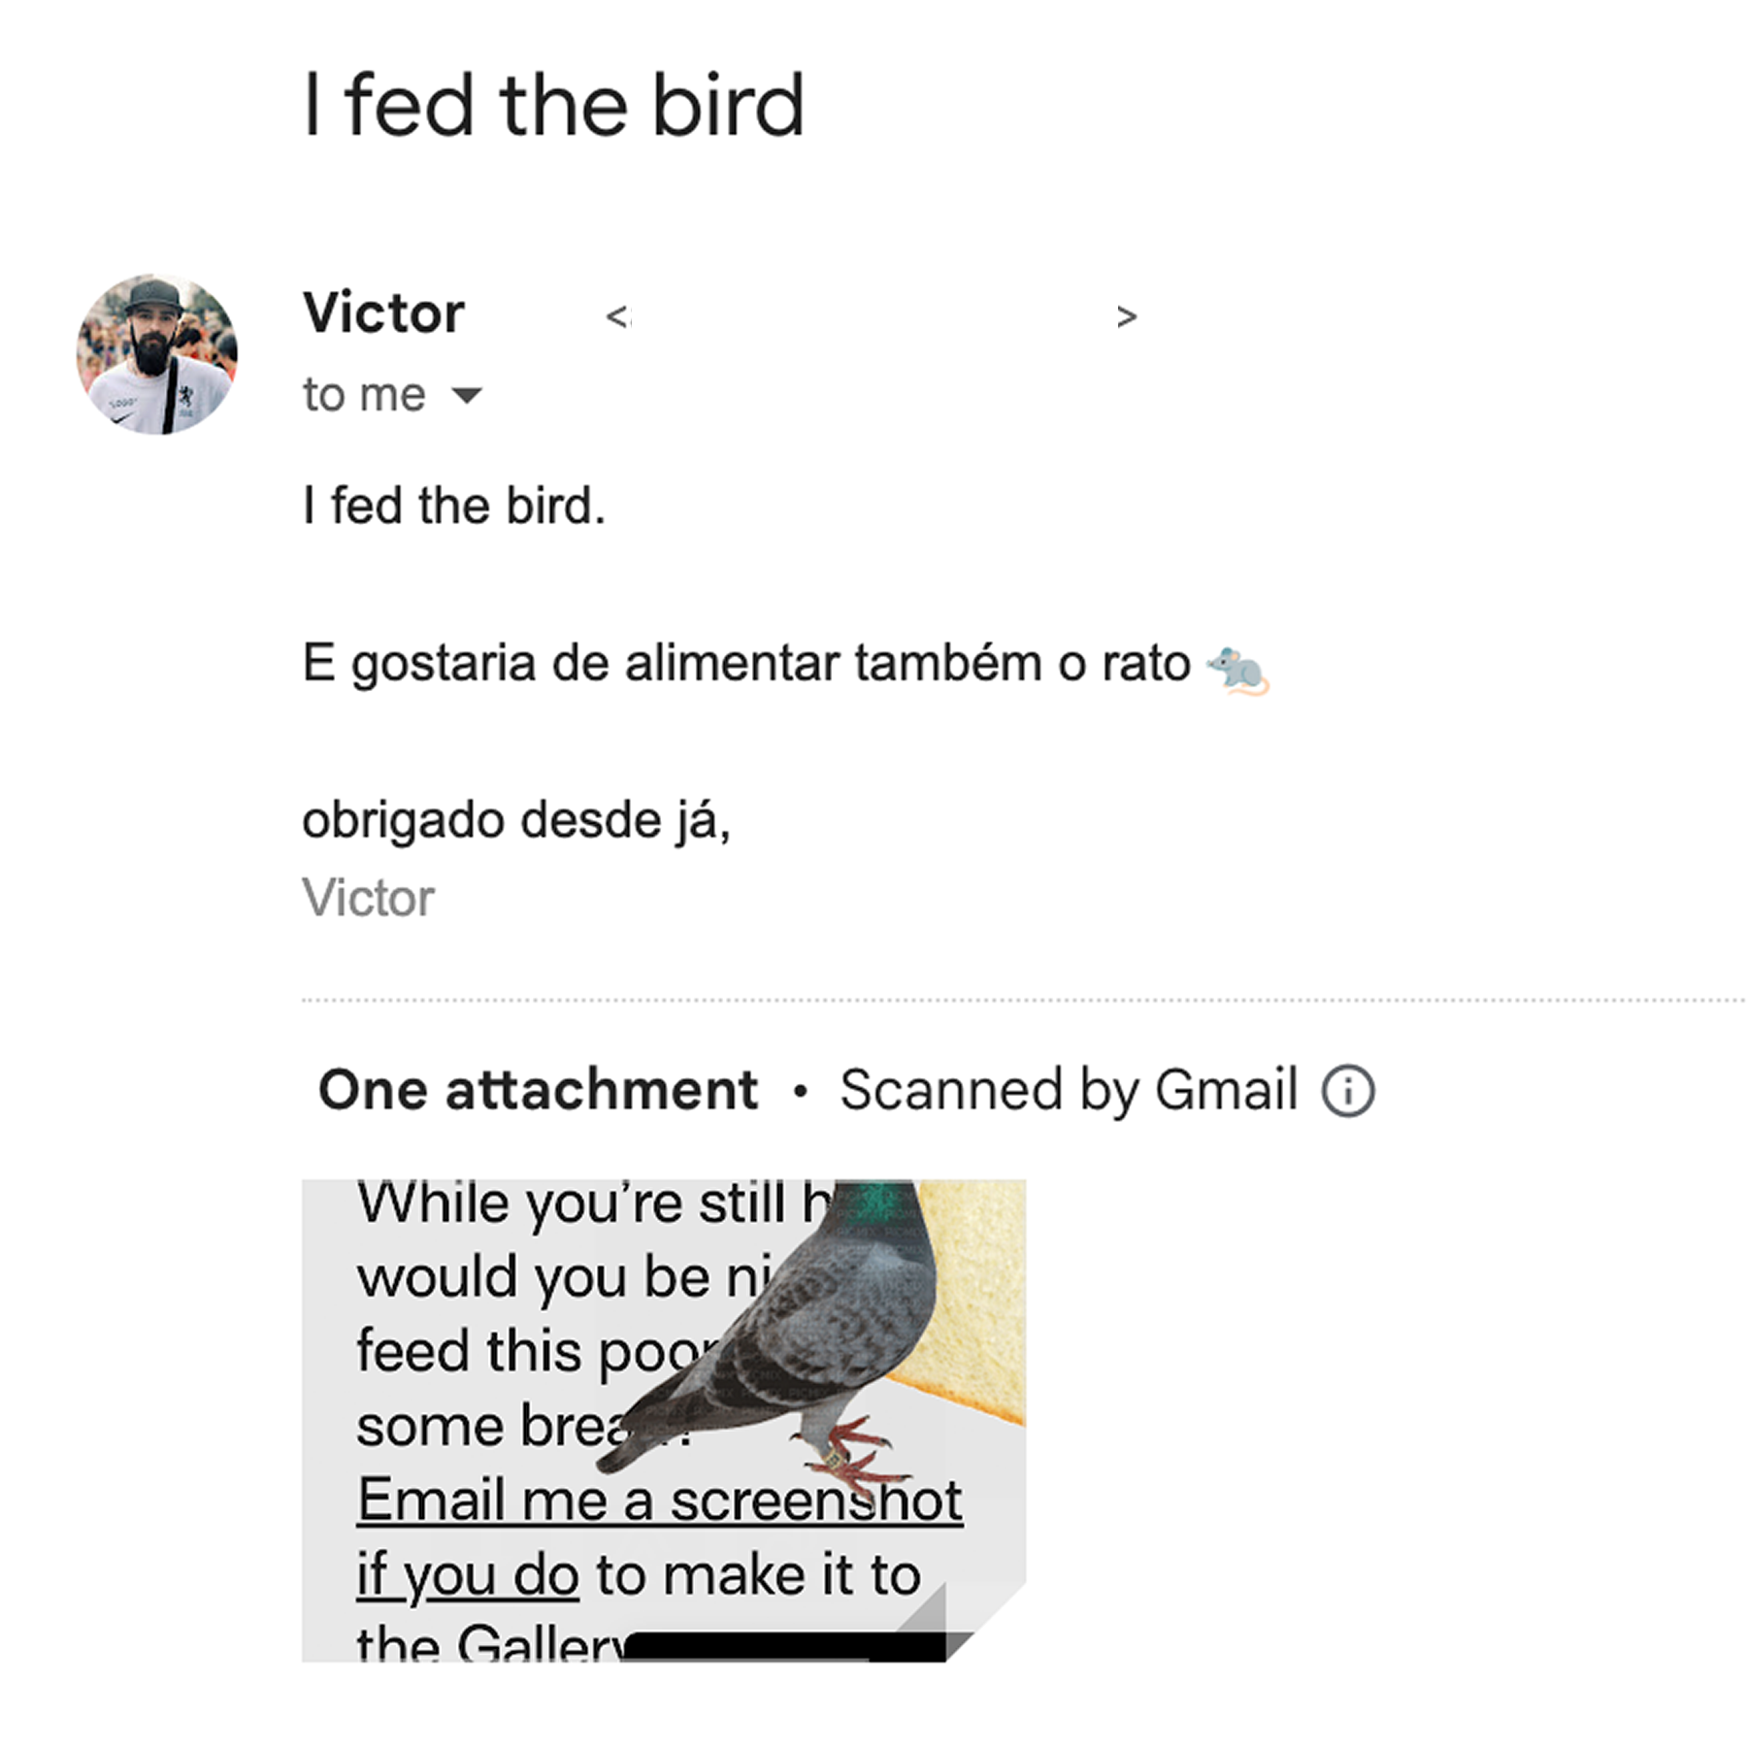1747x1747 pixels.
Task: Open Victor's profile picture avatar
Action: tap(157, 354)
